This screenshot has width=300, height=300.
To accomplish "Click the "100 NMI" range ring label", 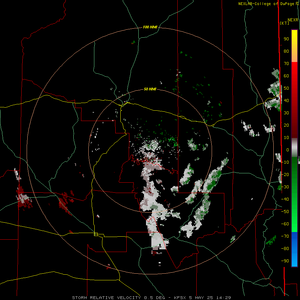I will (150, 27).
